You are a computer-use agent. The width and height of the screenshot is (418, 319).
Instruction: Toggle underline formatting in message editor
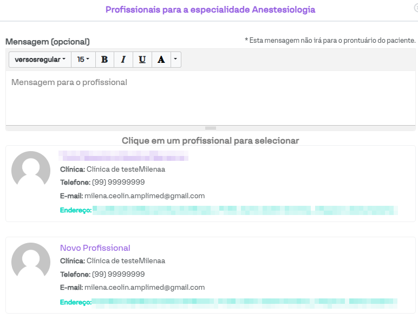pyautogui.click(x=142, y=60)
